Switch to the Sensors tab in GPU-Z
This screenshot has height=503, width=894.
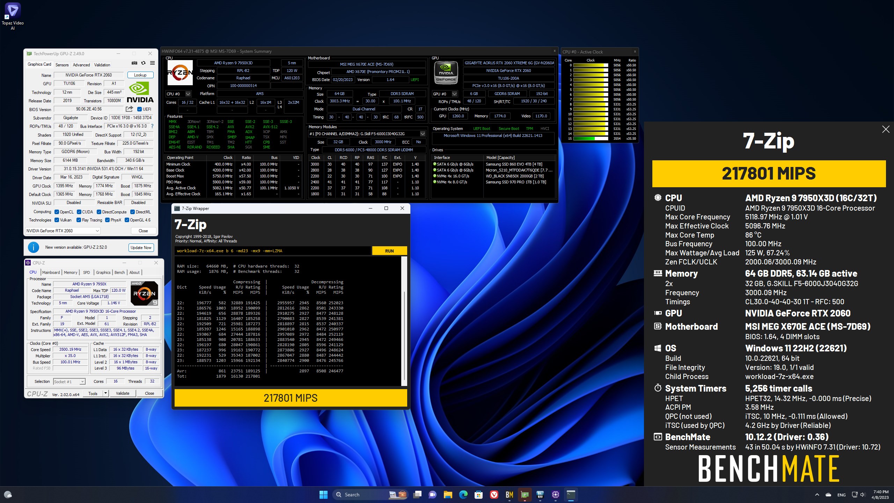pyautogui.click(x=62, y=65)
